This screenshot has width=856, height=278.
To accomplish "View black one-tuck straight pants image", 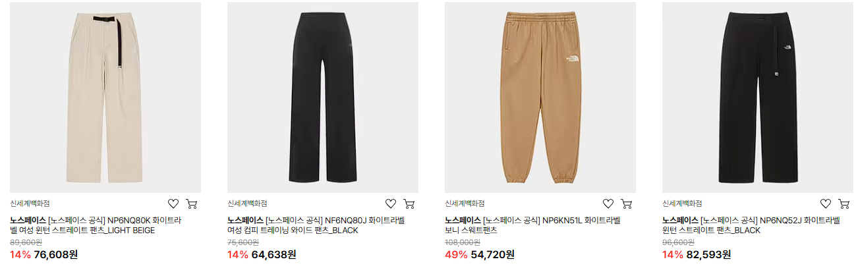I will (x=758, y=97).
